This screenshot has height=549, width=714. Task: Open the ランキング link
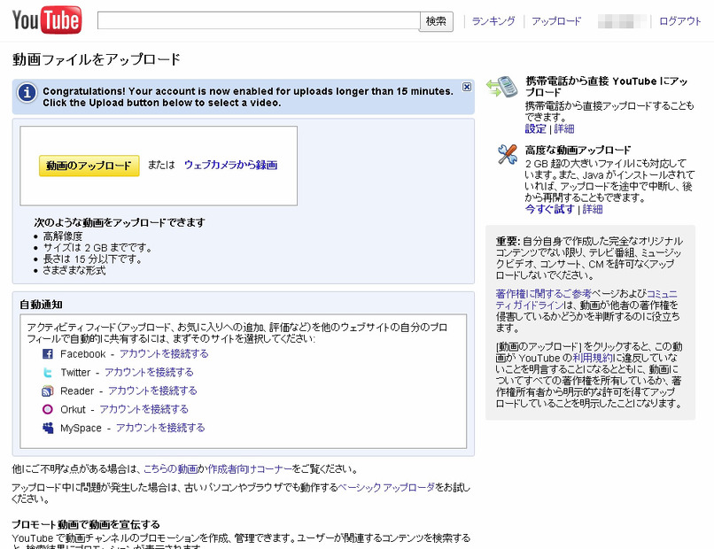point(493,21)
